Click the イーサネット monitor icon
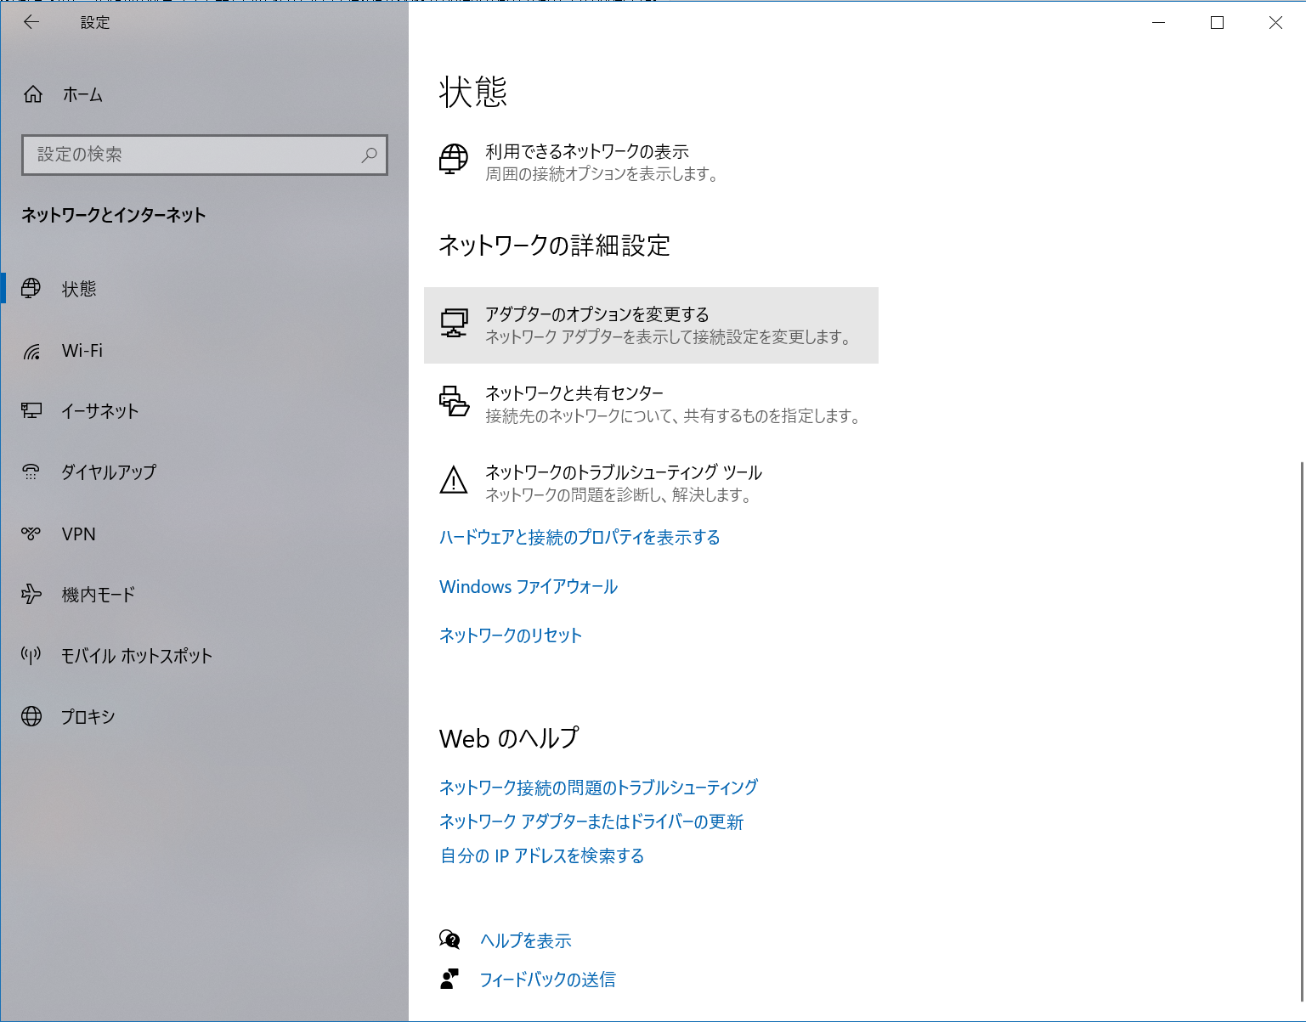 (x=31, y=411)
